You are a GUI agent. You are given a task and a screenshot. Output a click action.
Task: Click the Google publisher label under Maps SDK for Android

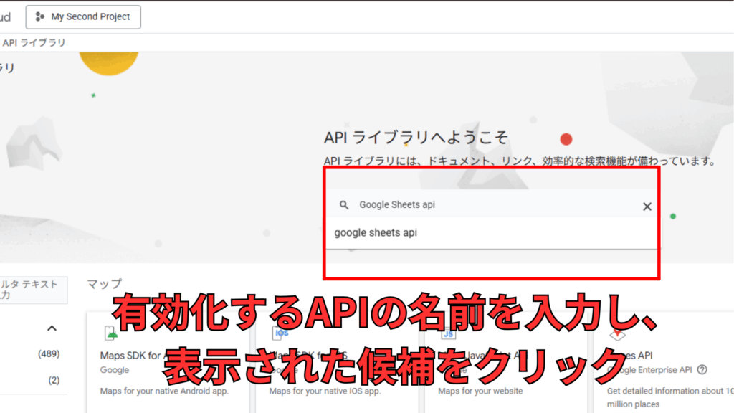[115, 370]
